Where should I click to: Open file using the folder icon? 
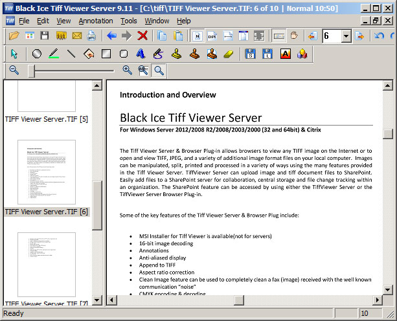(x=14, y=36)
